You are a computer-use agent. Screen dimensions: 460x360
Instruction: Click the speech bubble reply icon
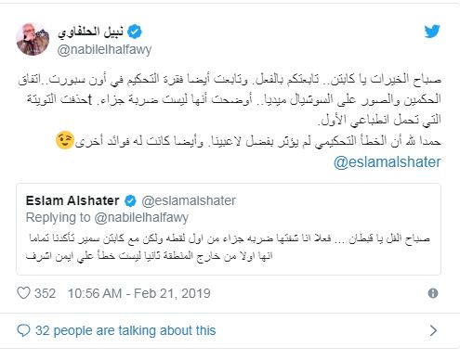pyautogui.click(x=23, y=330)
